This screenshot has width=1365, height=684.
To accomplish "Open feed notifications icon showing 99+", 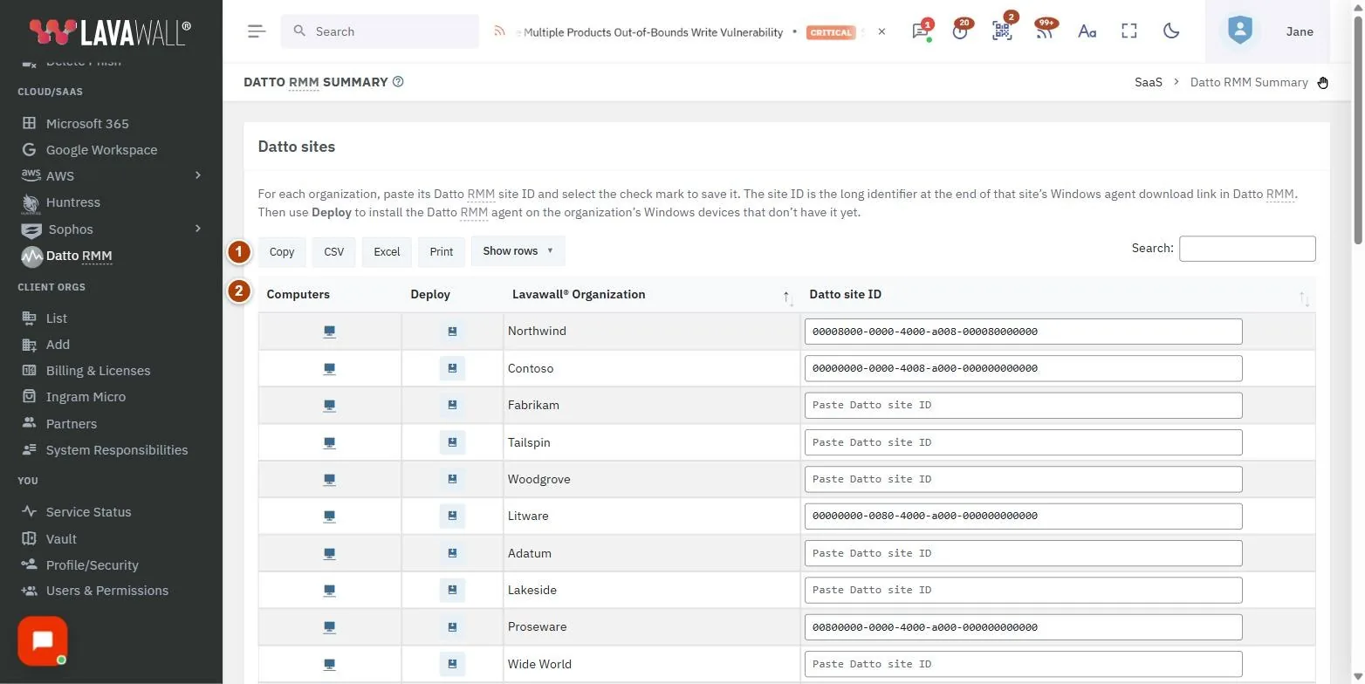I will 1045,31.
